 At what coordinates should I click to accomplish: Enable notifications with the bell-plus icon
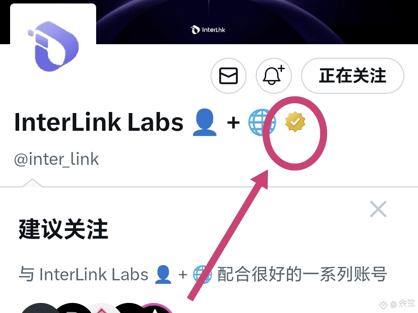click(274, 76)
